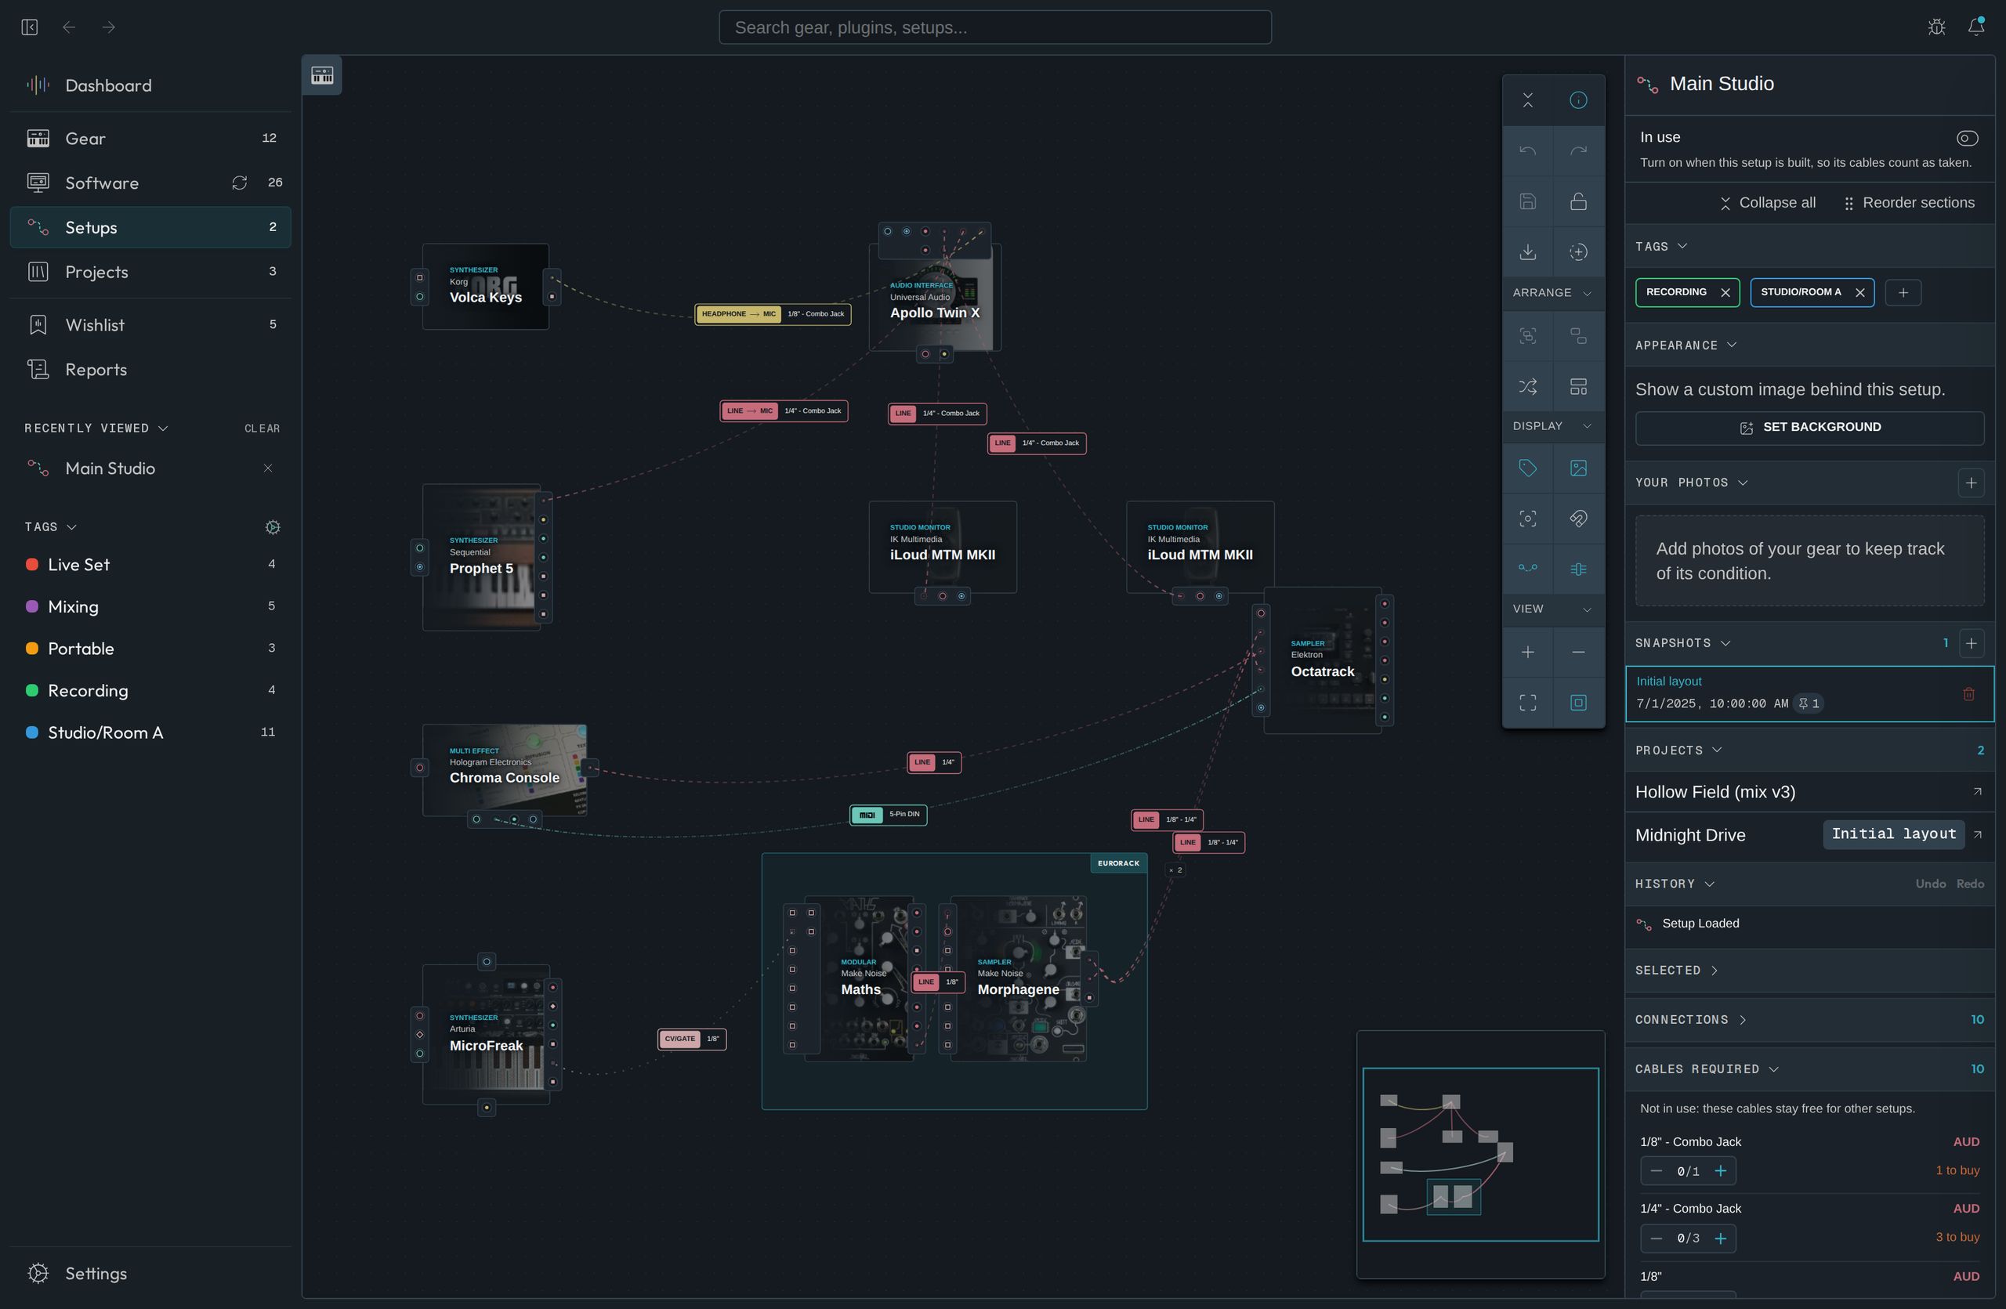Toggle the In use switch

[1966, 138]
